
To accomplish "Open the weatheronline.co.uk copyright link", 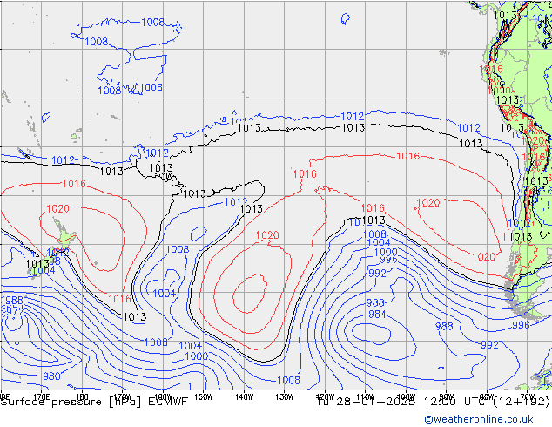I will pyautogui.click(x=479, y=419).
